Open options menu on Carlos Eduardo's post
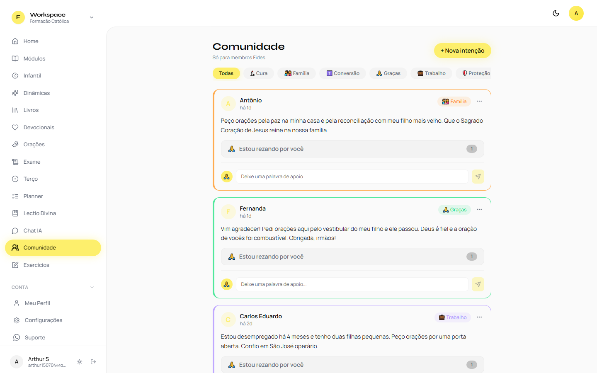The image size is (597, 373). tap(479, 317)
